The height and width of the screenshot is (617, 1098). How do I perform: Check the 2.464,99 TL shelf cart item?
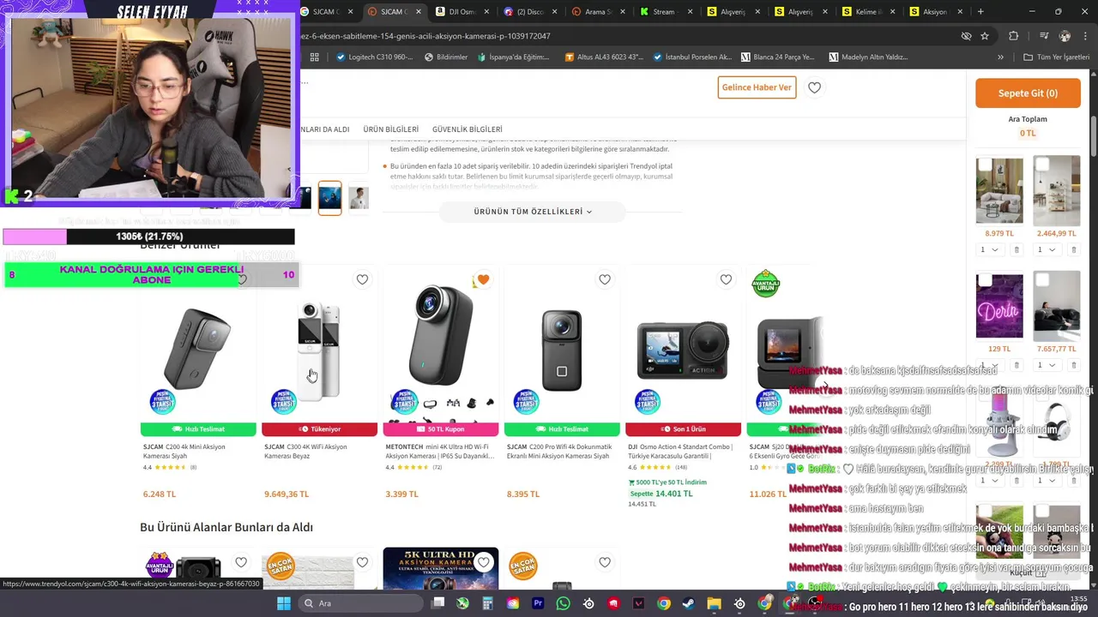pyautogui.click(x=1042, y=165)
